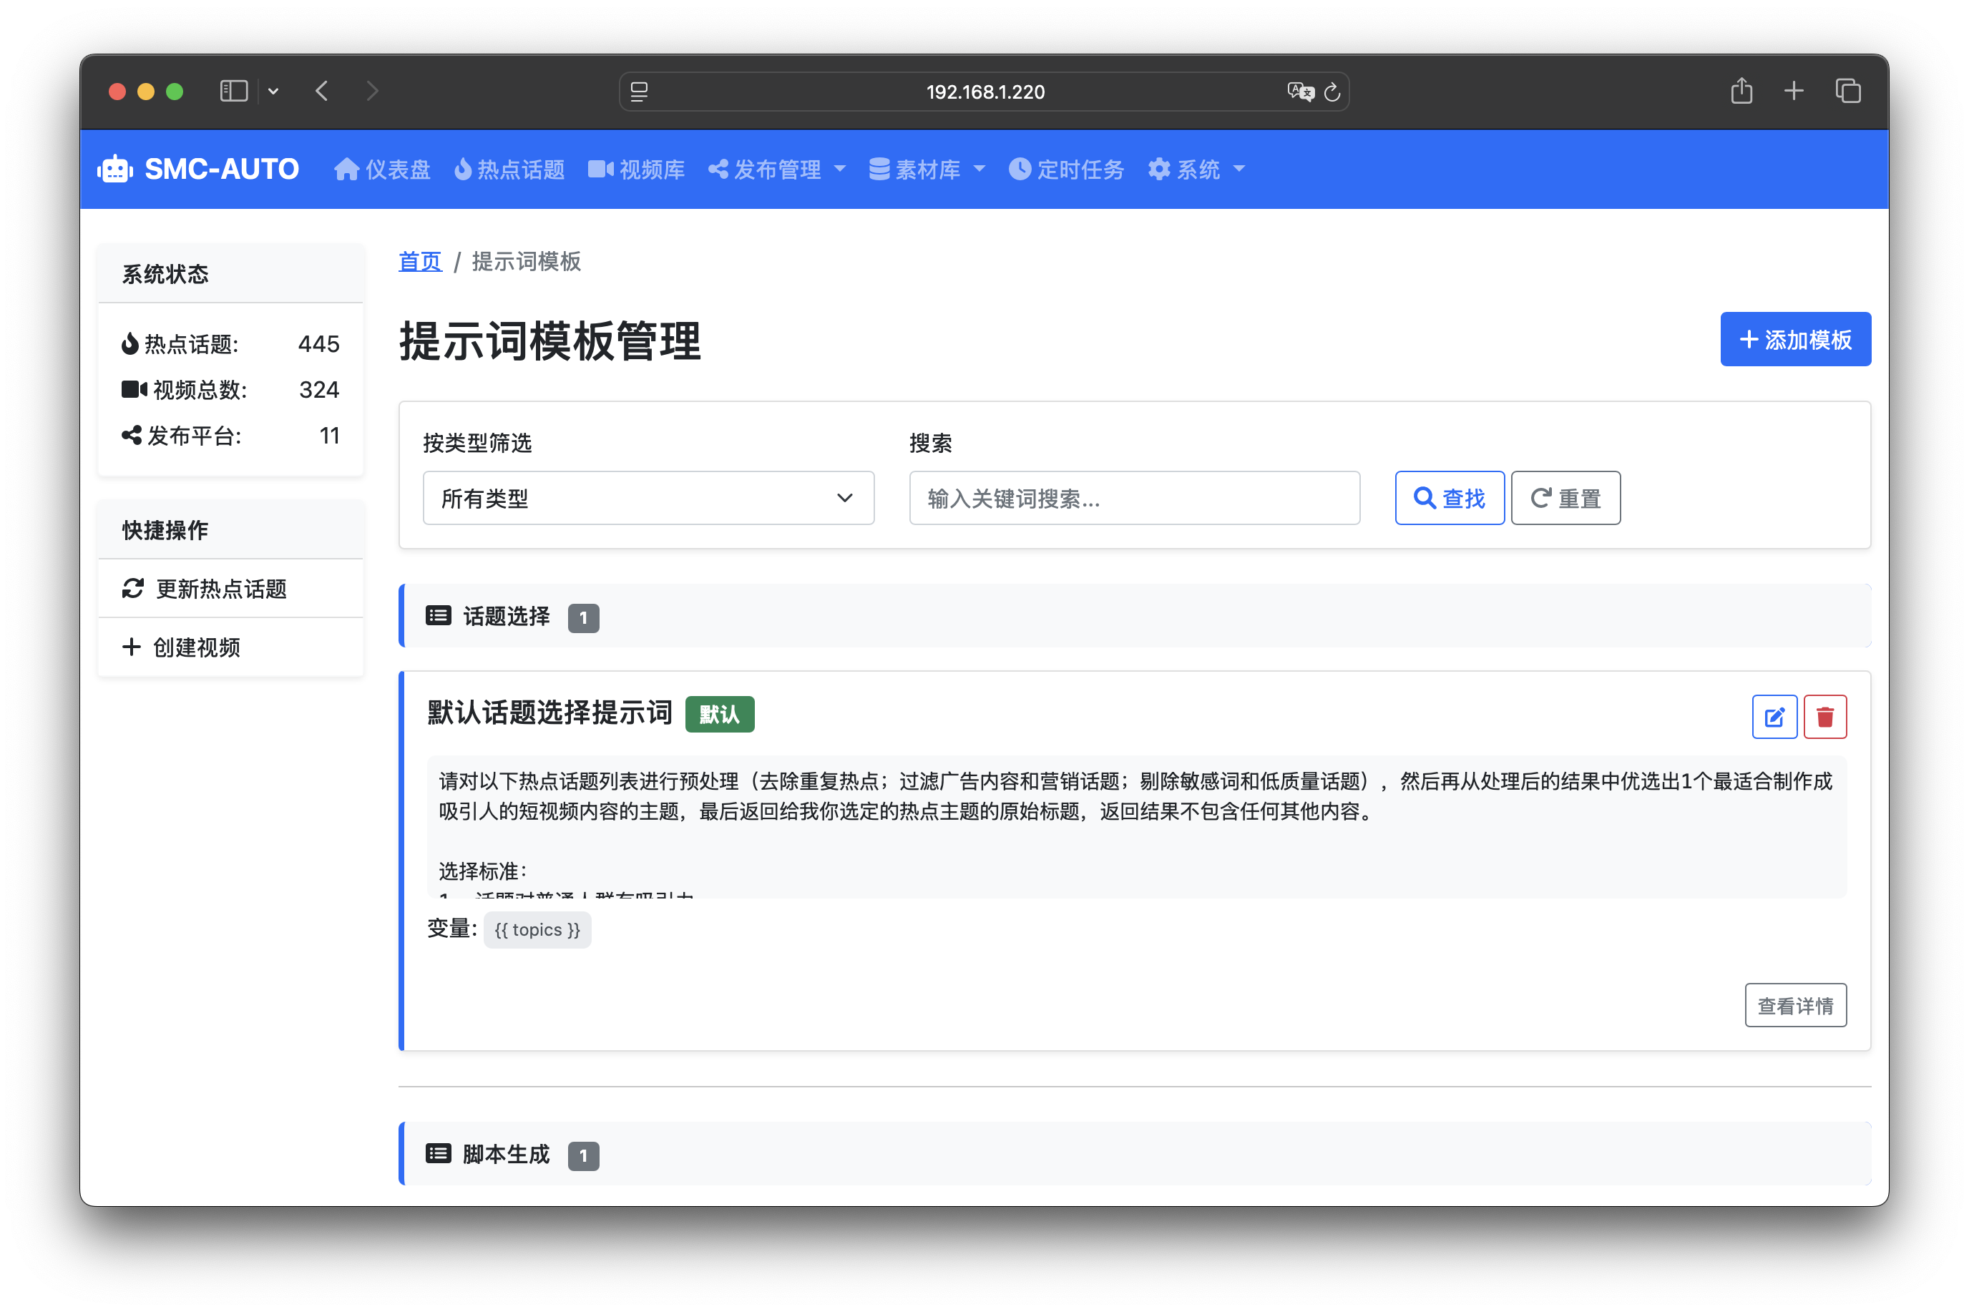Click the SMC-AUTO robot logo

pyautogui.click(x=115, y=169)
